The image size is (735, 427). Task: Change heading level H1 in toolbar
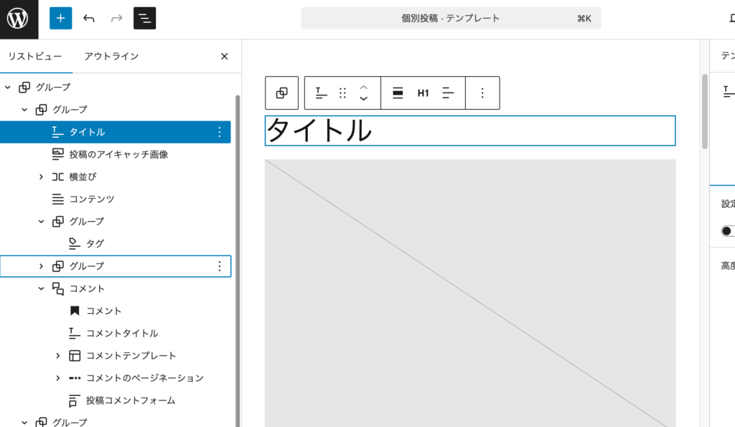(423, 93)
